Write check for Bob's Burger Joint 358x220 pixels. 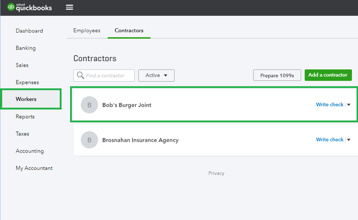pyautogui.click(x=329, y=105)
